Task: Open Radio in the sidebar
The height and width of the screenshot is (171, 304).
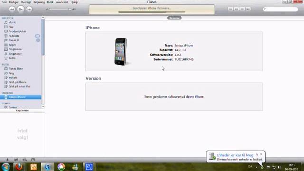Action: [12, 58]
